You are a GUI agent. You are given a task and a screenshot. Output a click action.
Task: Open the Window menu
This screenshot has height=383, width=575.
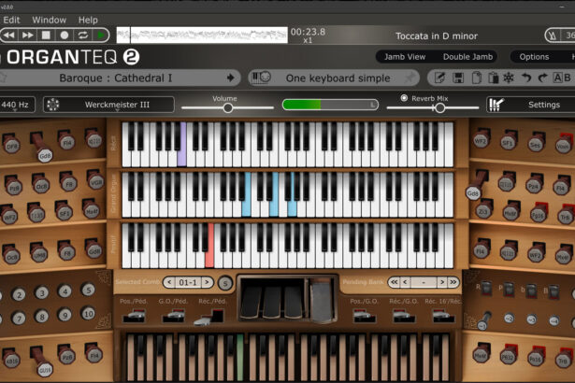point(50,20)
